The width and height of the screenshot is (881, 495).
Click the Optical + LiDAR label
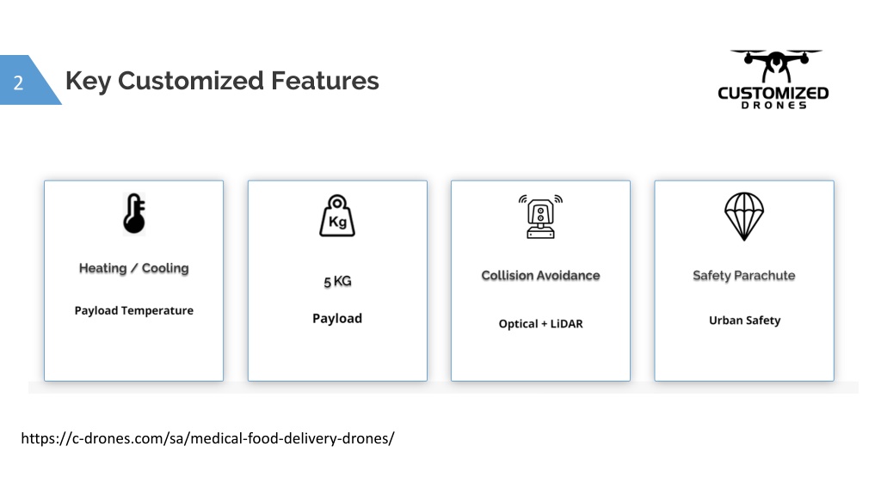tap(540, 324)
